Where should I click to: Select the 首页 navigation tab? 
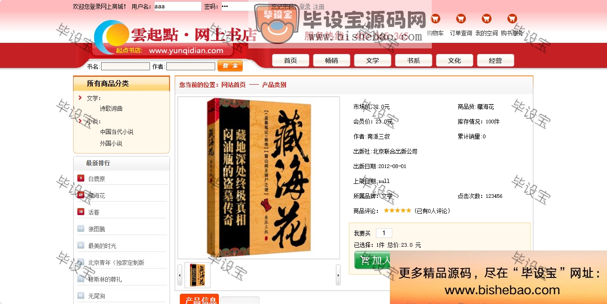pos(290,61)
